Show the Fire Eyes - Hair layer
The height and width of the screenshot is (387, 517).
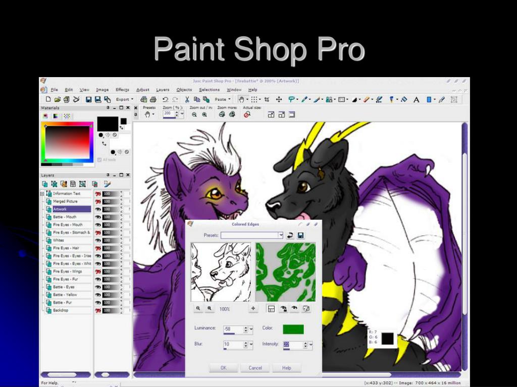tap(98, 248)
